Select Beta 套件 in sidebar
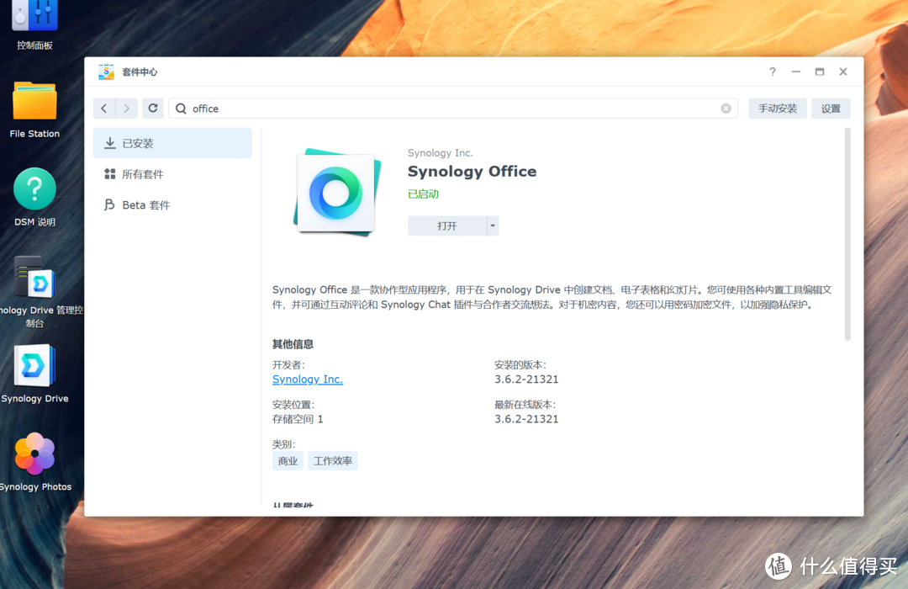 [172, 205]
